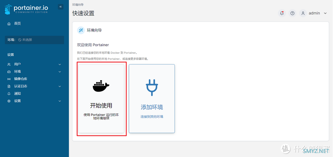Click the home icon beside 首页
The height and width of the screenshot is (157, 333).
(x=9, y=24)
